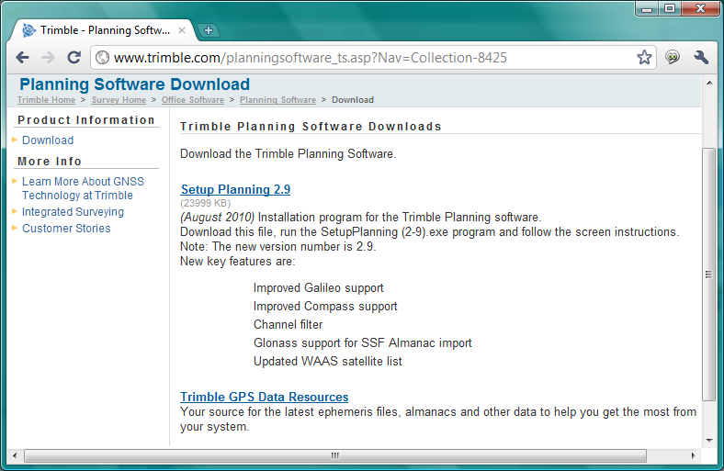Click horizontal scrollbar right arrow

coord(693,455)
